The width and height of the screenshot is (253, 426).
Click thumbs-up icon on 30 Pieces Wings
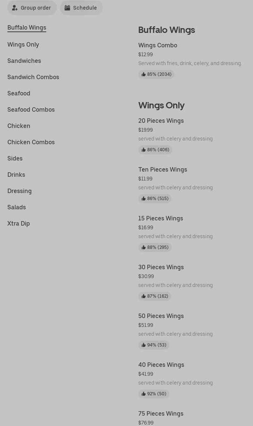pyautogui.click(x=144, y=296)
